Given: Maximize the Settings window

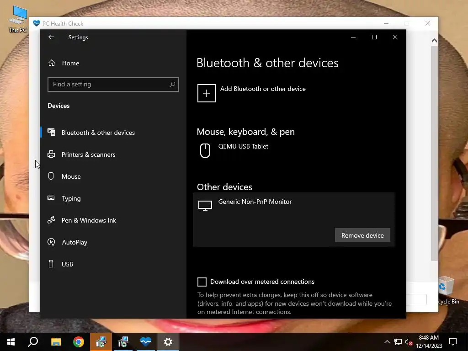Looking at the screenshot, I should click(374, 37).
